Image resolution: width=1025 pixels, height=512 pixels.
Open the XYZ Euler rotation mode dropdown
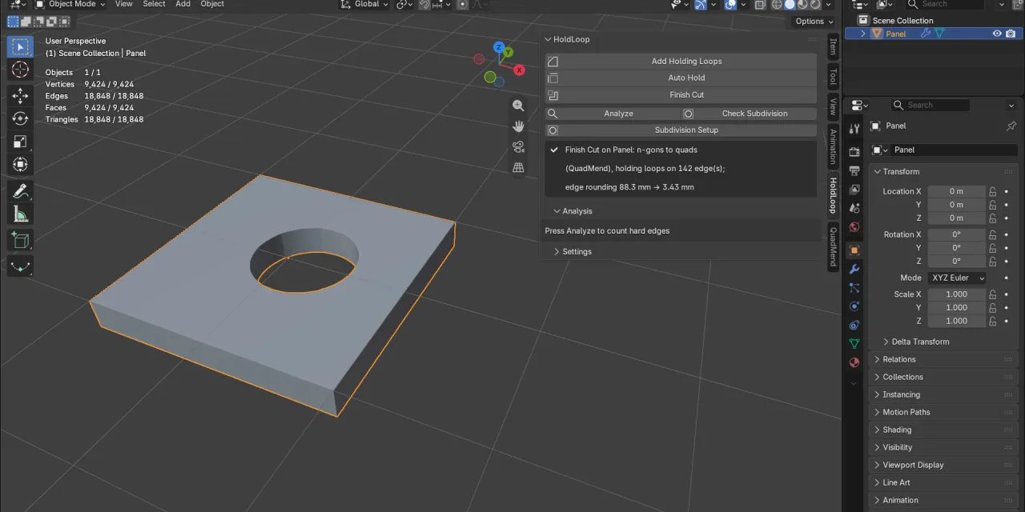(957, 278)
